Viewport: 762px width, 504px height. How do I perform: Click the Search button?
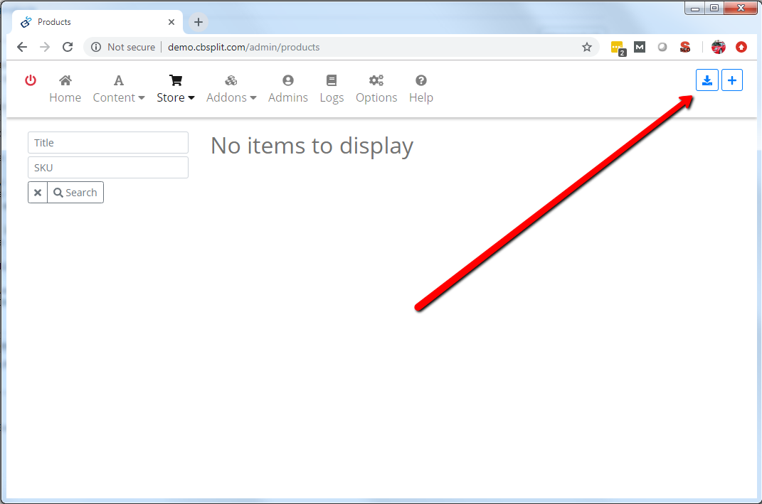click(75, 193)
